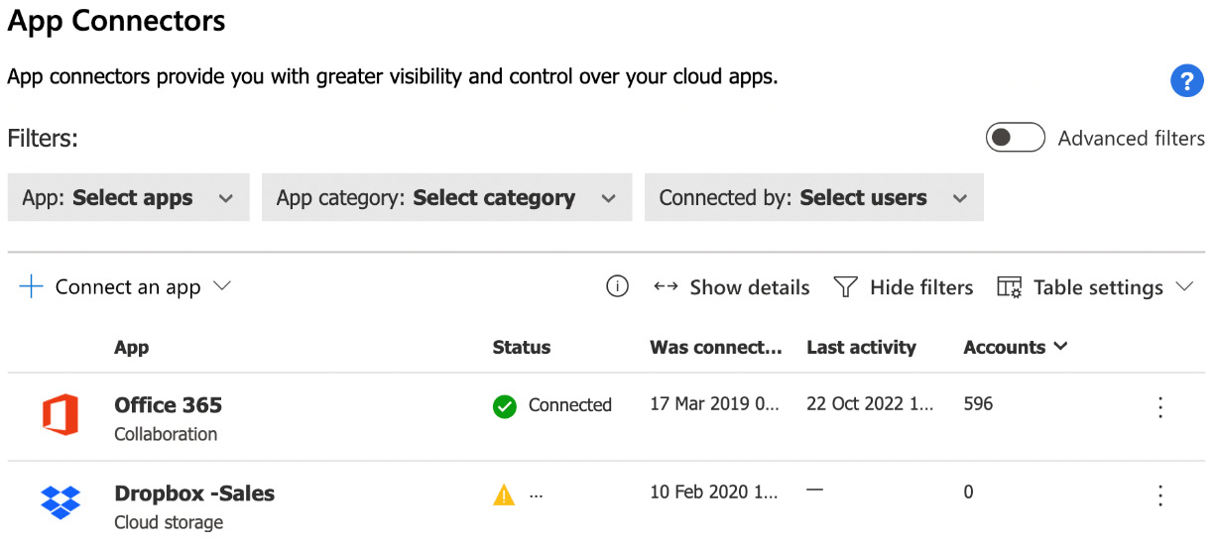Click Hide filters
The width and height of the screenshot is (1217, 544).
(921, 287)
